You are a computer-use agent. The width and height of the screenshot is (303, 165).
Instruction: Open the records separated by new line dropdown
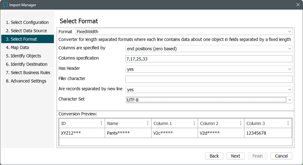[x=289, y=90]
